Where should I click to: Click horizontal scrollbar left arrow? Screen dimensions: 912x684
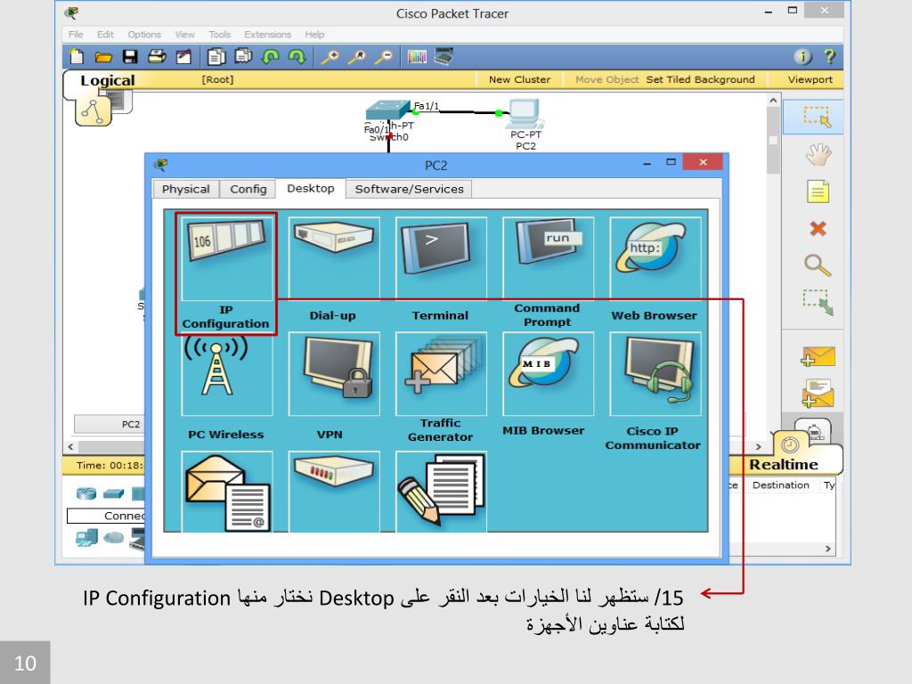click(70, 447)
